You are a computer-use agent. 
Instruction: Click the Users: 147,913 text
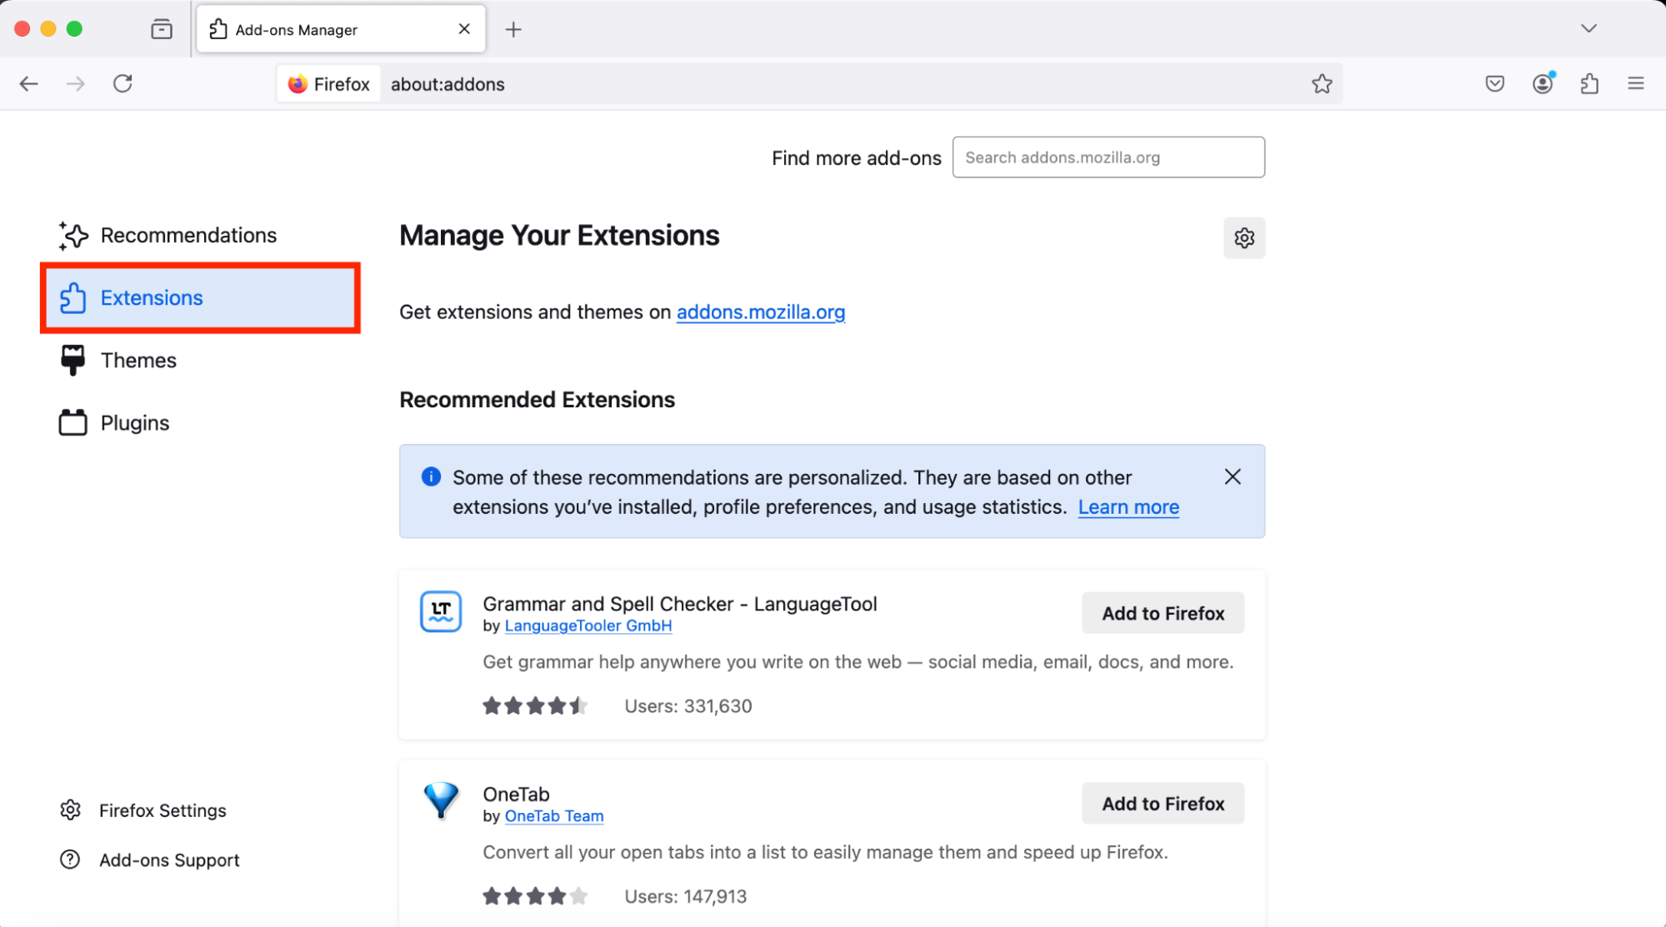686,897
